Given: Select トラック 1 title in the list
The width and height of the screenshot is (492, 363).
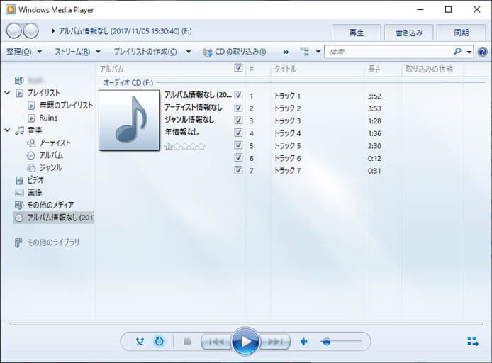Looking at the screenshot, I should 287,96.
